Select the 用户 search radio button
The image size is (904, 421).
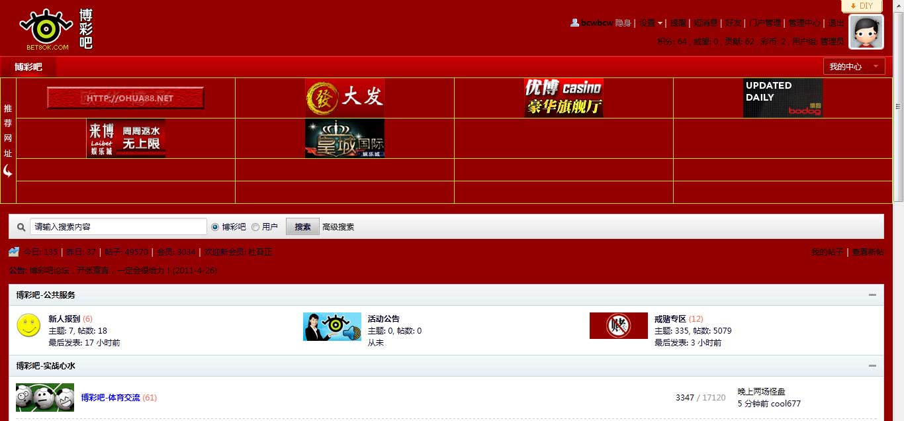coord(255,227)
